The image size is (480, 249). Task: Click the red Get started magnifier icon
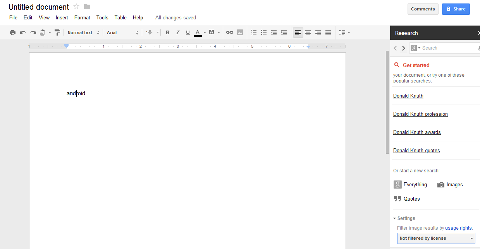coord(397,65)
